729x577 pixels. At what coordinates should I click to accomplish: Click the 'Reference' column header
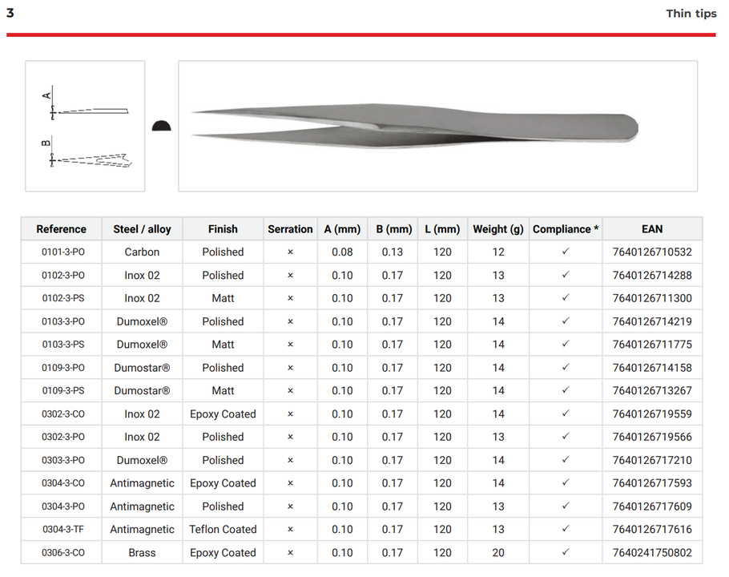click(62, 229)
